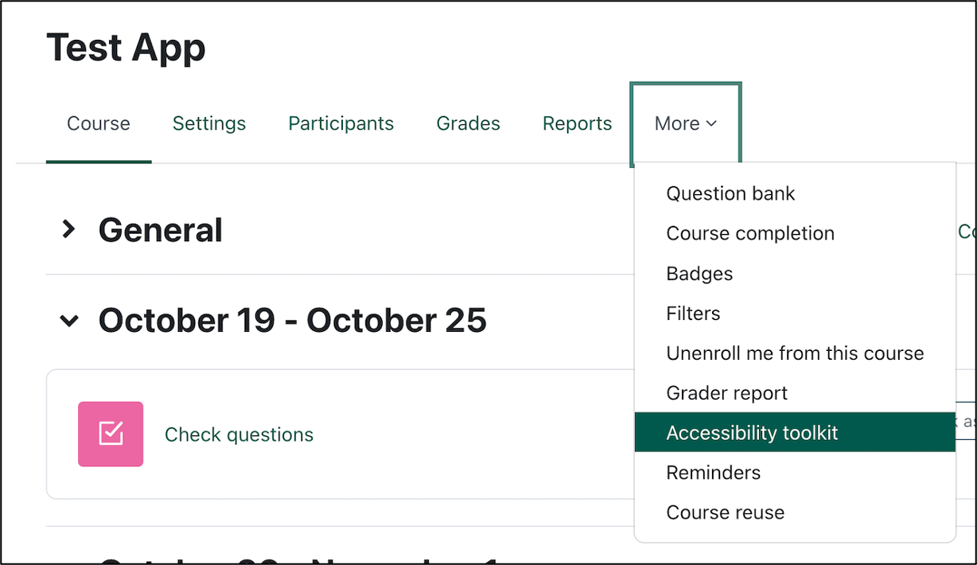
Task: Select Badges from the More menu
Action: [x=699, y=273]
